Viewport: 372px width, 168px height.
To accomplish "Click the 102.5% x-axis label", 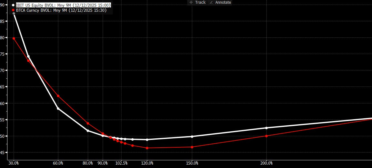I will [x=121, y=163].
